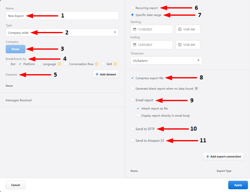Viewport: 250px width, 192px height.
Task: Click the help icon beside Generate blank report
Action: (196, 89)
